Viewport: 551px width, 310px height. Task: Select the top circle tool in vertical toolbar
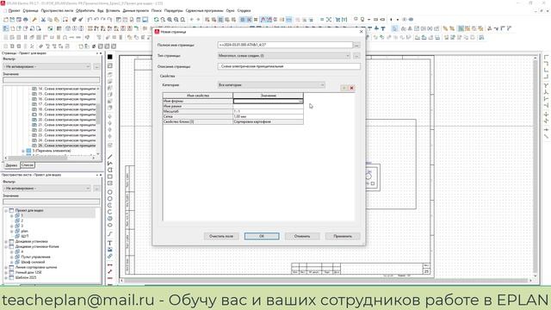[110, 192]
